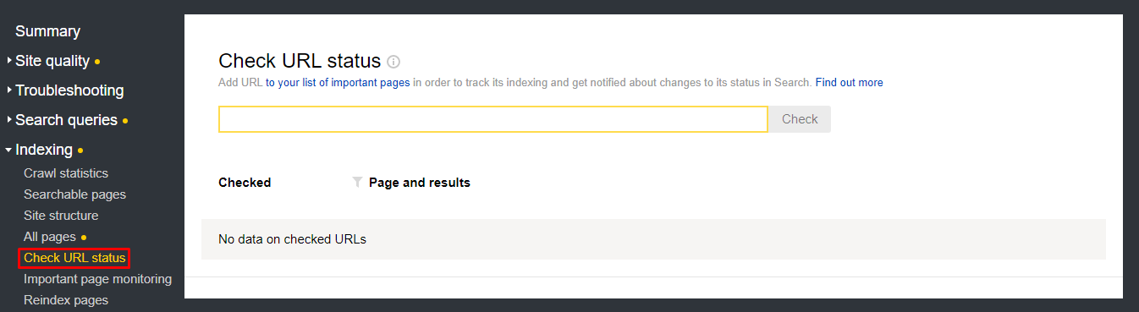Expand the Troubleshooting section arrow
1139x312 pixels.
(9, 90)
